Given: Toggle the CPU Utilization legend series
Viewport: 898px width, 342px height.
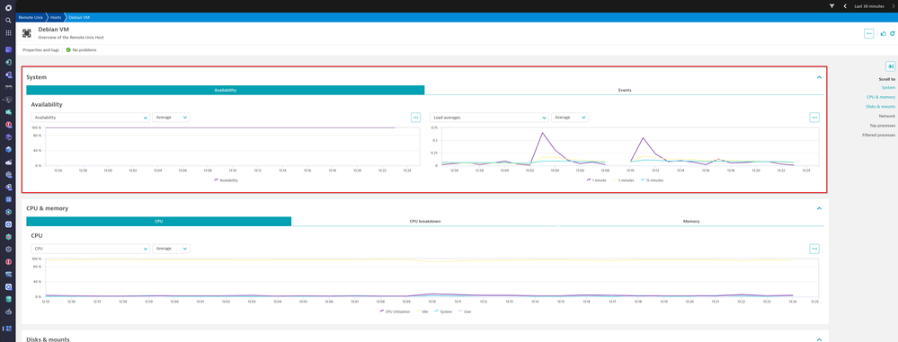Looking at the screenshot, I should [395, 311].
